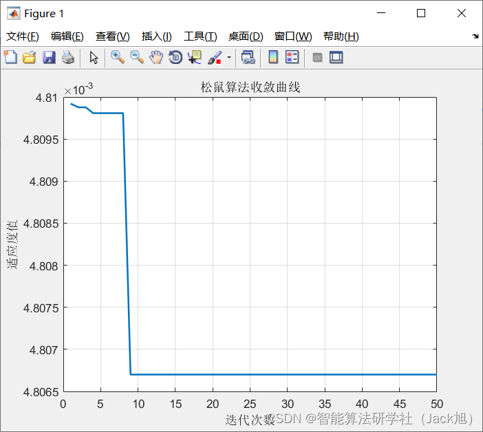This screenshot has width=483, height=432.
Task: Click the Hide Plot Tools icon
Action: pos(317,57)
